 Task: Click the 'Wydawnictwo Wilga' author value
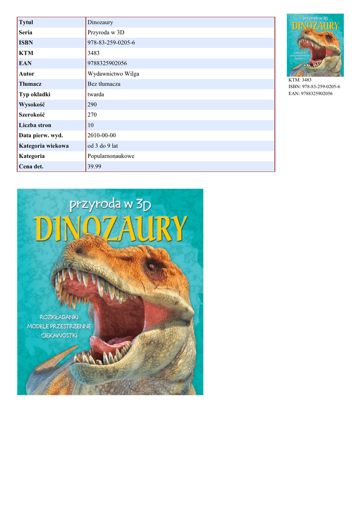click(x=113, y=74)
